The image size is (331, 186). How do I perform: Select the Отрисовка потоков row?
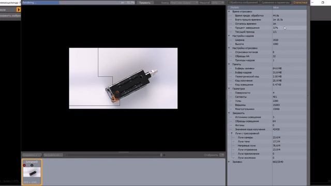coord(267,52)
